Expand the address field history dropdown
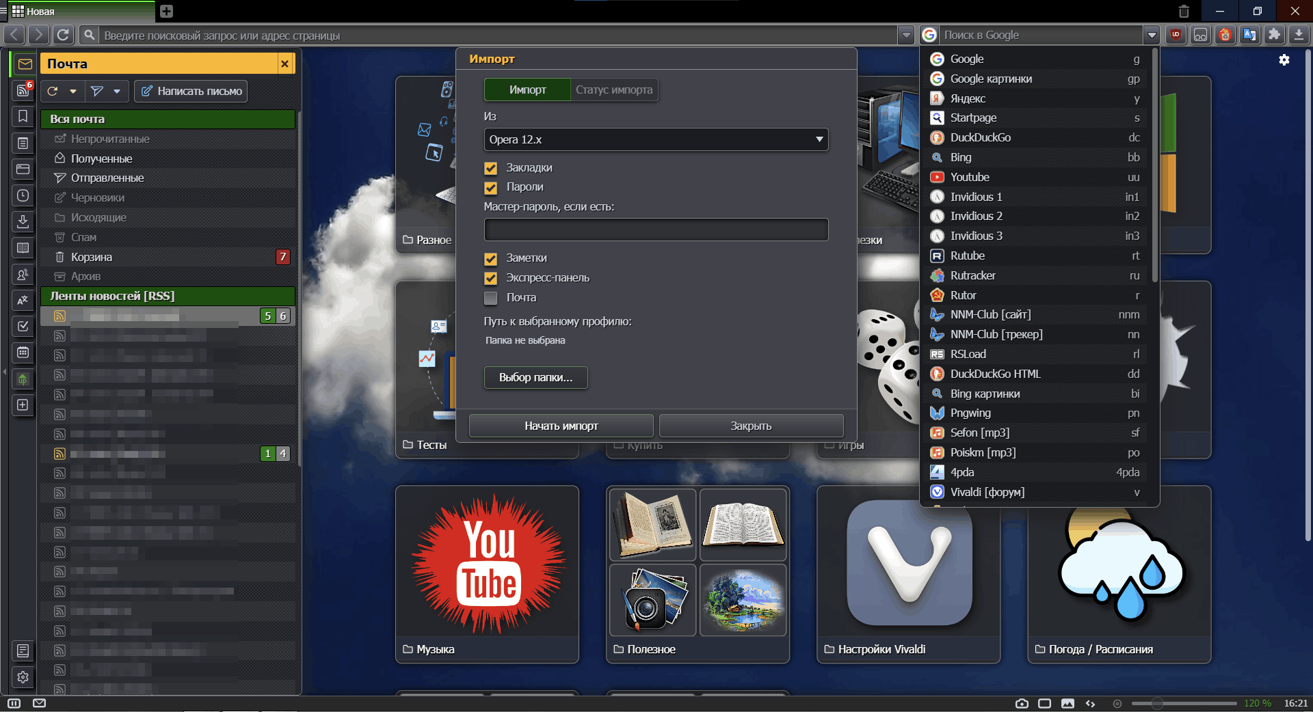 [x=906, y=35]
